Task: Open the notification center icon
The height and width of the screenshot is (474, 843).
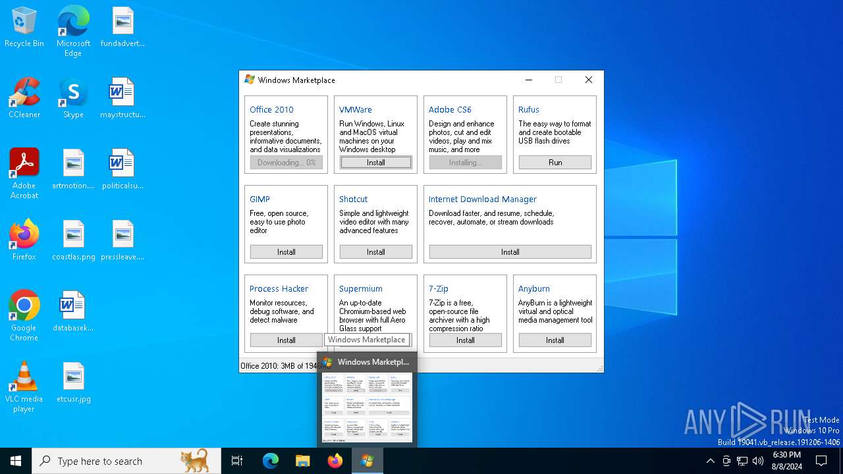Action: pyautogui.click(x=821, y=461)
